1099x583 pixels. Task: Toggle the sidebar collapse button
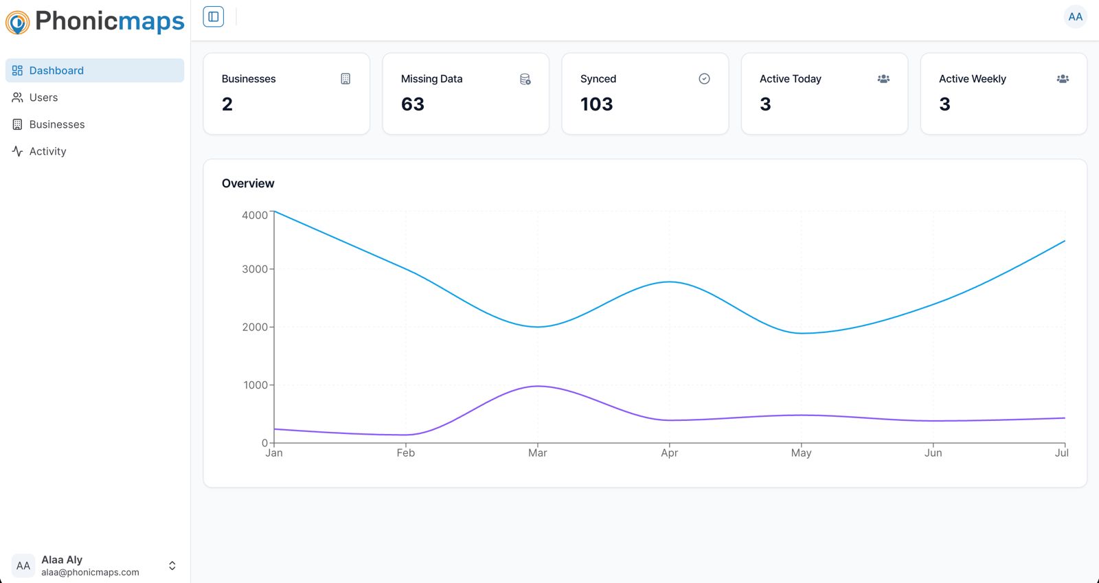click(214, 17)
